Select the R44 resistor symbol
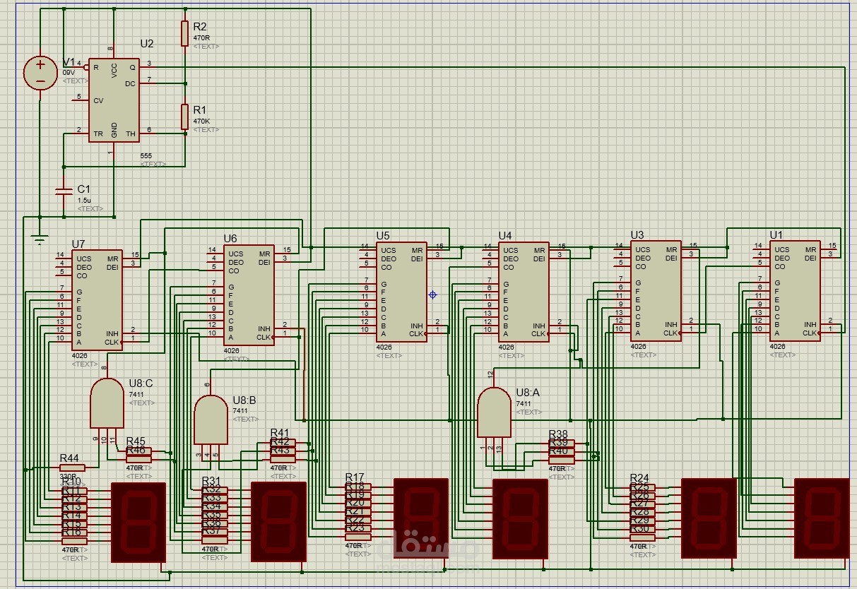This screenshot has height=589, width=857. click(x=72, y=468)
